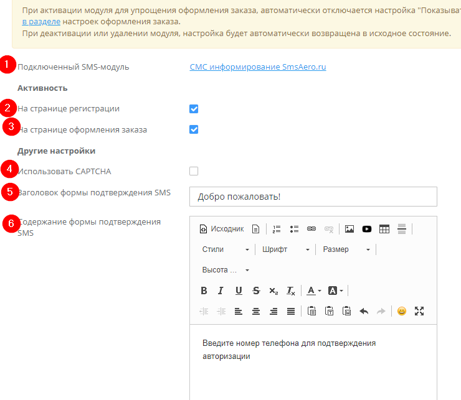Enable the 'Использовать CAPTCHA' checkbox
The image size is (461, 400).
coord(194,171)
